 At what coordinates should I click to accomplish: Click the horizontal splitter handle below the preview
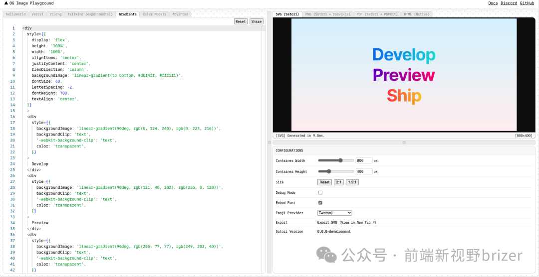tap(404, 142)
